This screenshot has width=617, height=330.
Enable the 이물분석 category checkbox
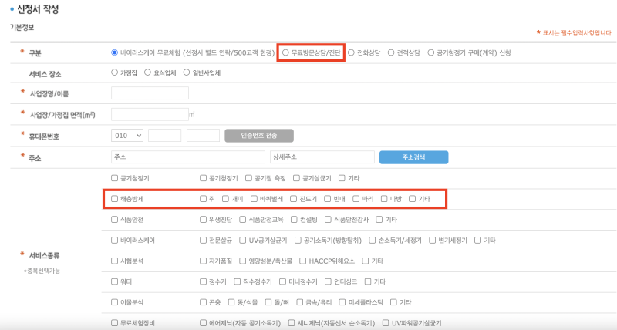(114, 302)
